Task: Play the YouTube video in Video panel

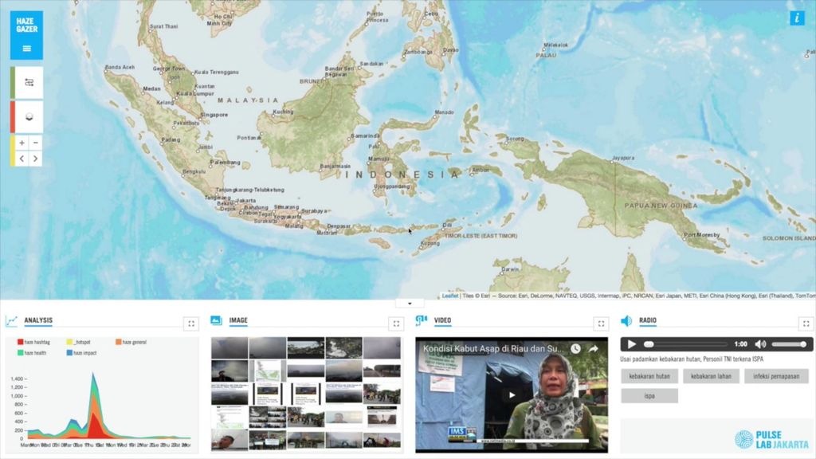Action: pyautogui.click(x=512, y=395)
